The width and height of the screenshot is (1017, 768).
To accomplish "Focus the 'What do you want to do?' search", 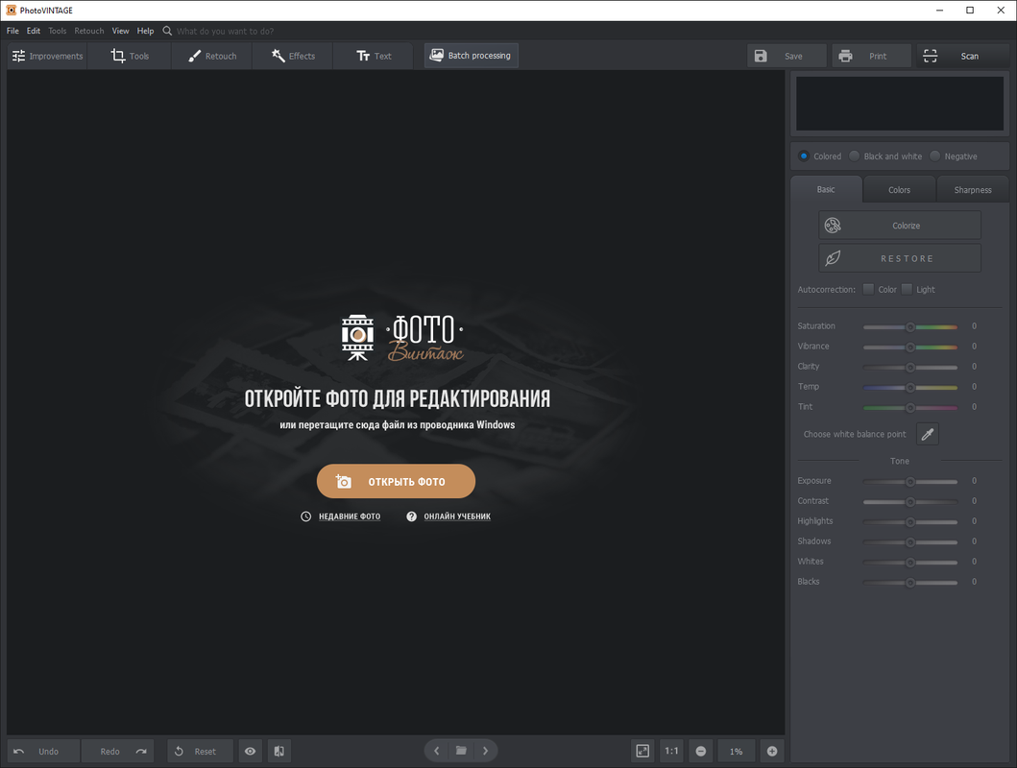I will coord(225,31).
